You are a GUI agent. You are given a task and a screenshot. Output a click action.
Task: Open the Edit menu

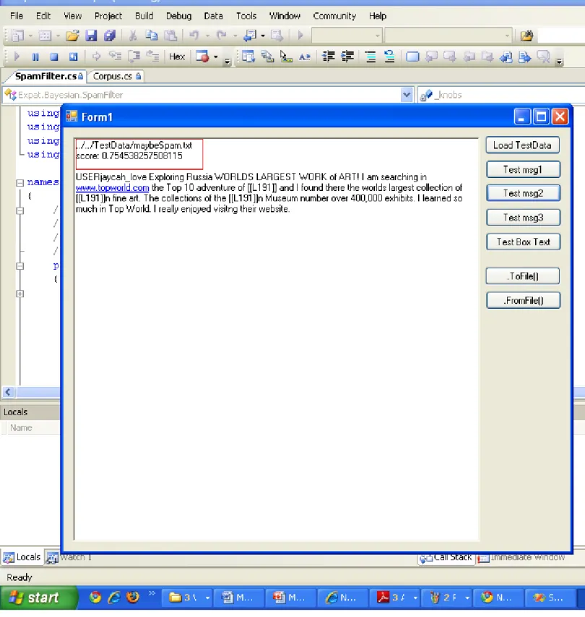click(43, 16)
